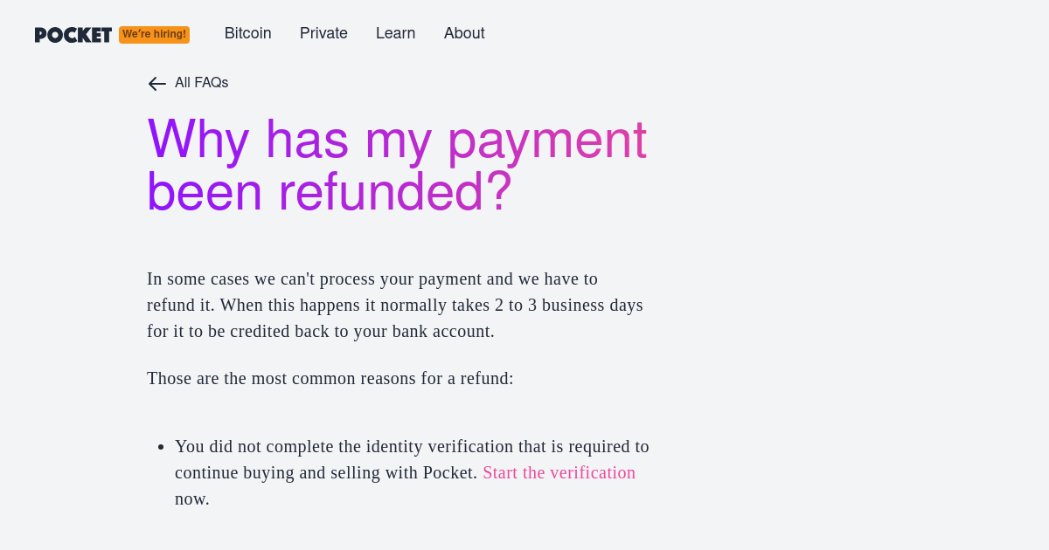1049x550 pixels.
Task: Open the Bitcoin menu item
Action: (x=247, y=33)
